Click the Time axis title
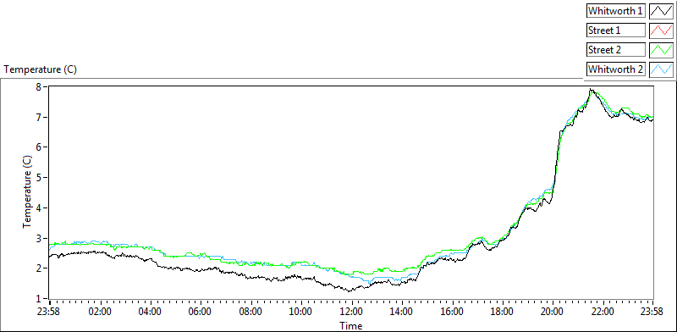 [350, 326]
